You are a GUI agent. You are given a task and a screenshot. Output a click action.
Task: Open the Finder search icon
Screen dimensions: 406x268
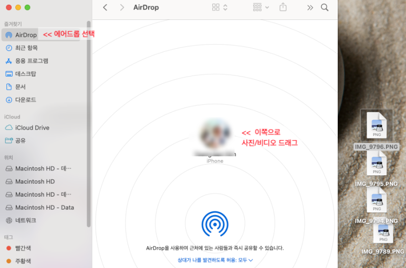tap(325, 7)
